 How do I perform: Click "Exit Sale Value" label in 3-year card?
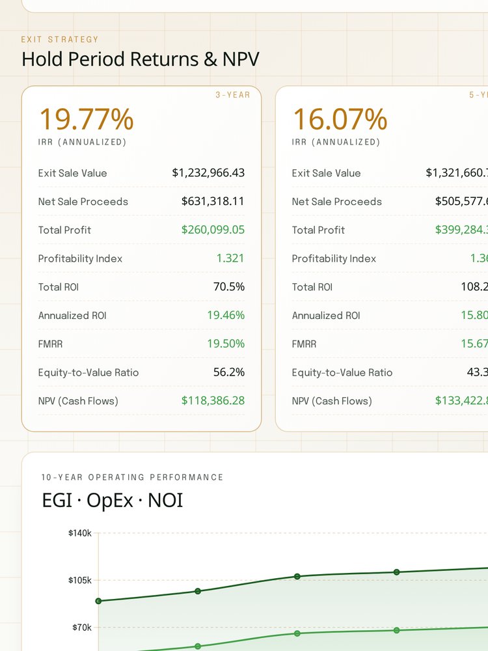[x=73, y=173]
